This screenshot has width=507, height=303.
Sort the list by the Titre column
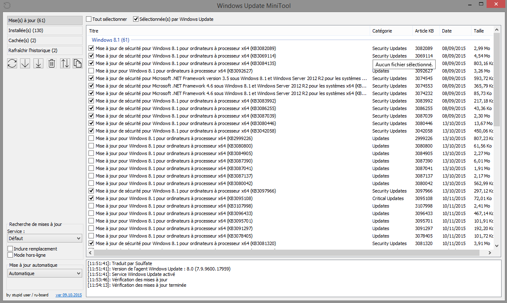tap(228, 31)
